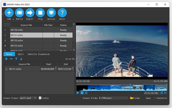
Task: Open the About help icon
Action: click(62, 13)
